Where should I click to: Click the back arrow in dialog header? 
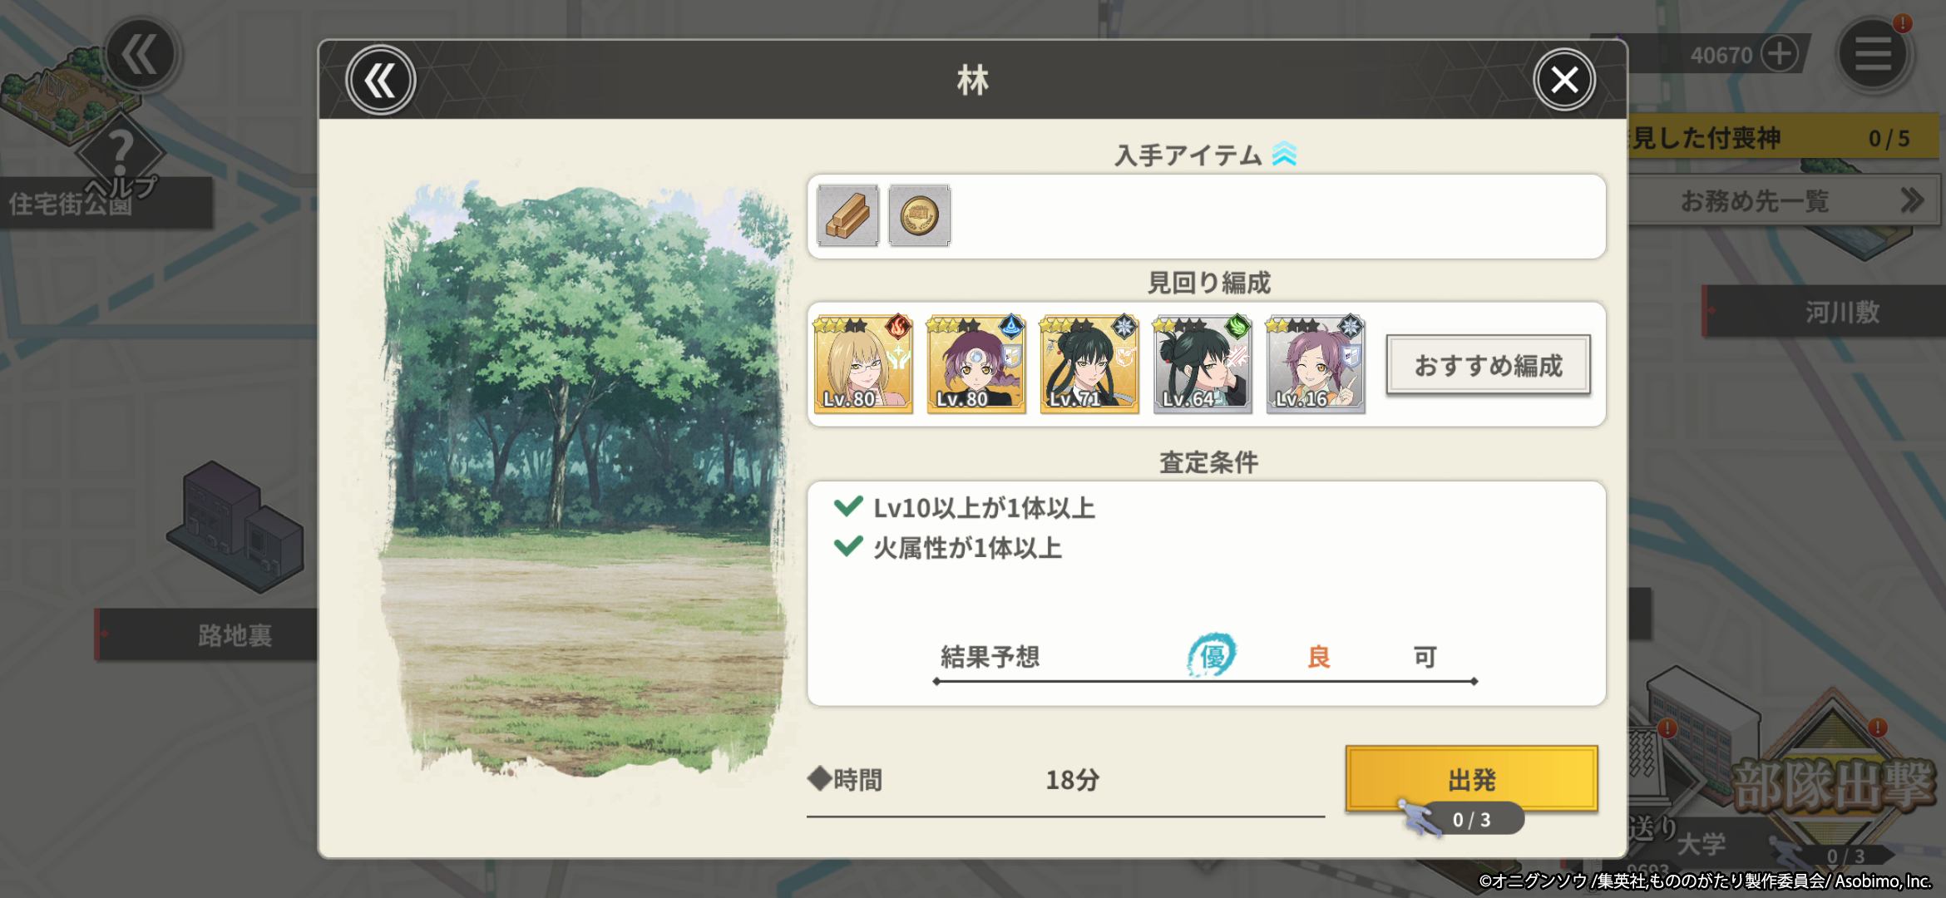[381, 81]
